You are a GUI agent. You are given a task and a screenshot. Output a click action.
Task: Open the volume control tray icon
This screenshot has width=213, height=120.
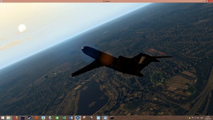tap(198, 118)
